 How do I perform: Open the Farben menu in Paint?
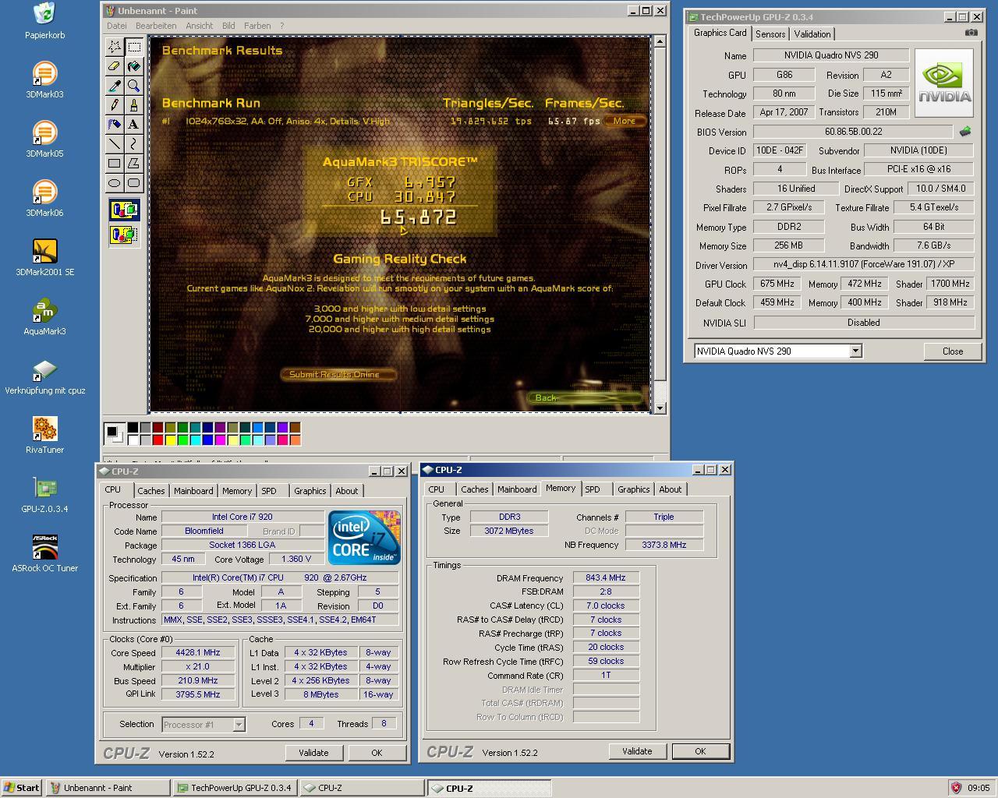coord(257,26)
